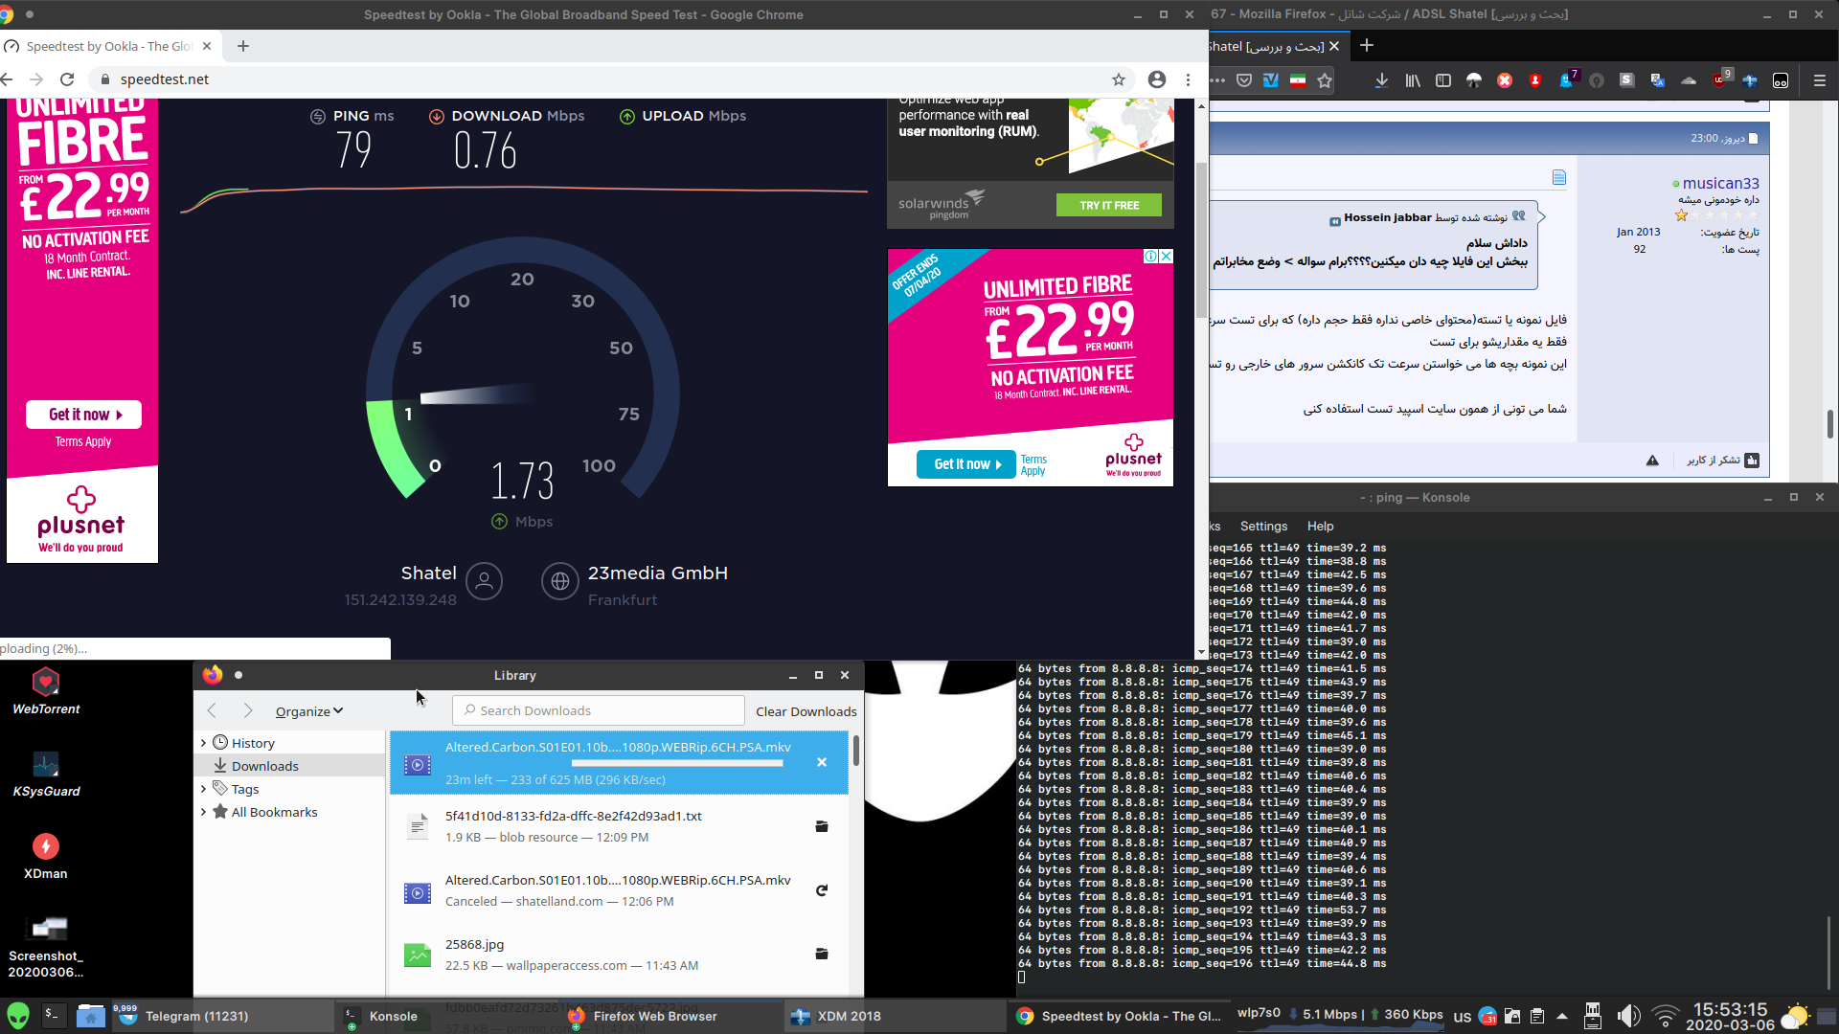The image size is (1839, 1034).
Task: Click Clear Downloads button
Action: click(x=806, y=711)
